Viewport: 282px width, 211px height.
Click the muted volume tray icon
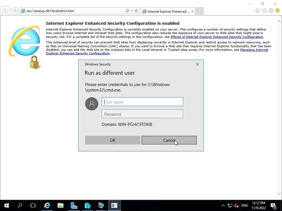(x=236, y=206)
